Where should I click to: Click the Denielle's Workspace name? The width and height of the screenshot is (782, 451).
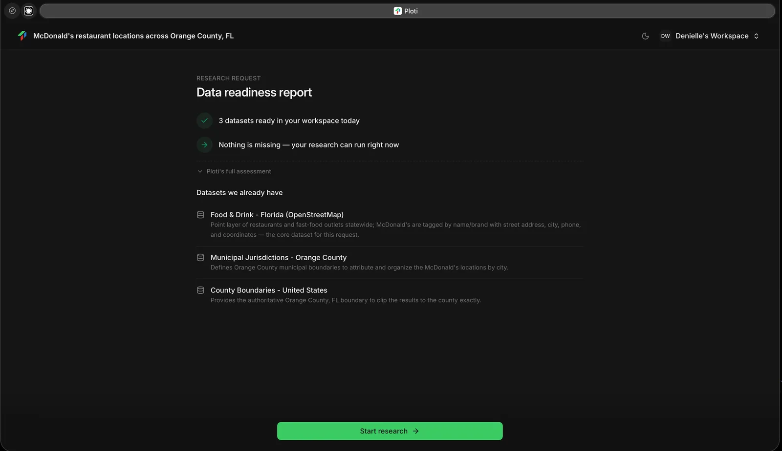click(x=712, y=36)
